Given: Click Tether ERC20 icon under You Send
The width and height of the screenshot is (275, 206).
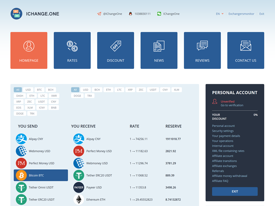Looking at the screenshot, I should pyautogui.click(x=21, y=199).
